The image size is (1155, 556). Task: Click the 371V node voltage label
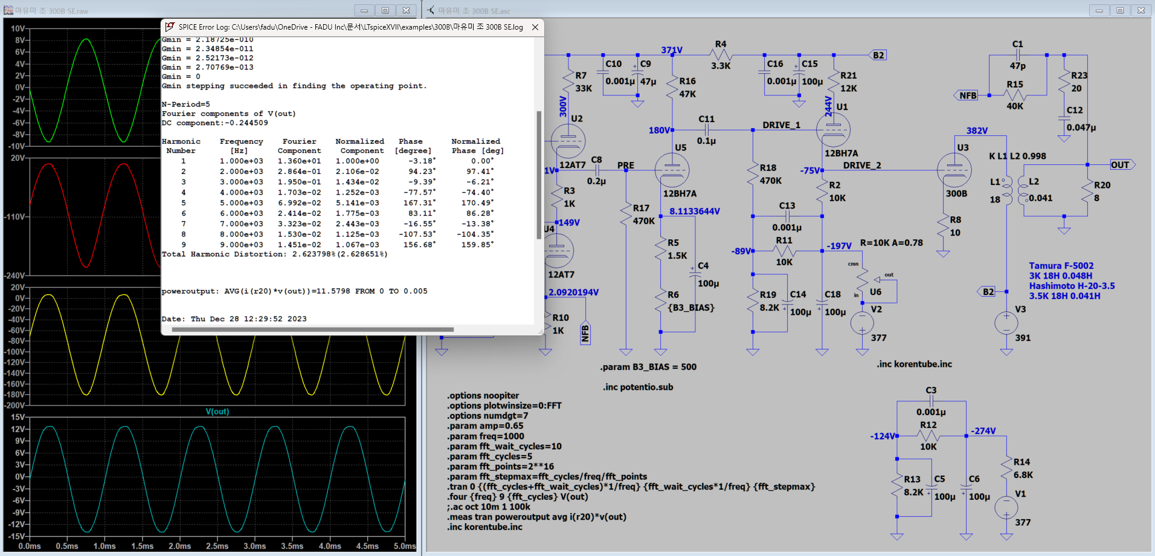coord(672,50)
